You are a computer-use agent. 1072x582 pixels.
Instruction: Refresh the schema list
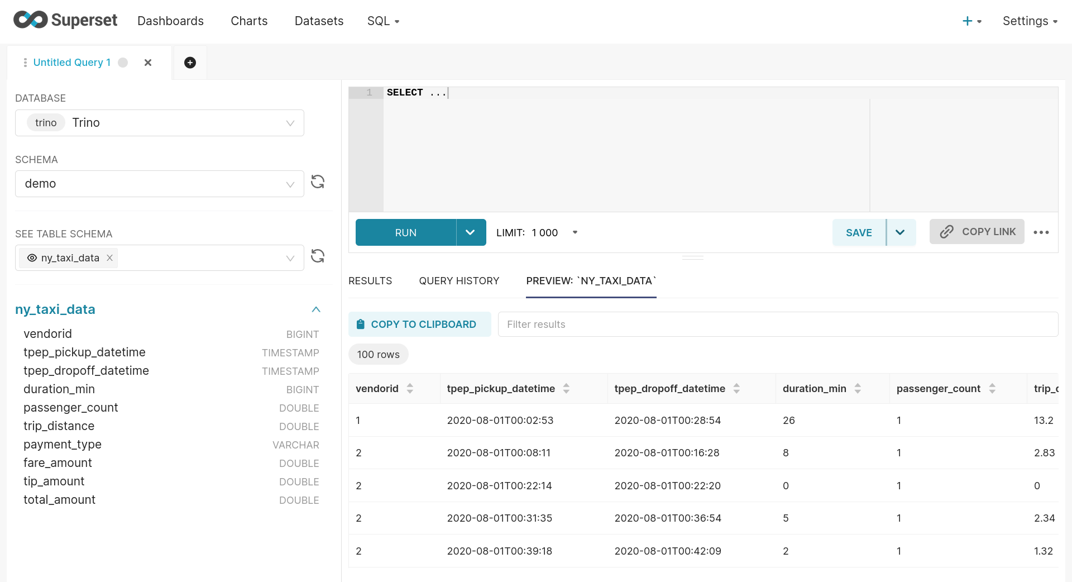point(318,182)
